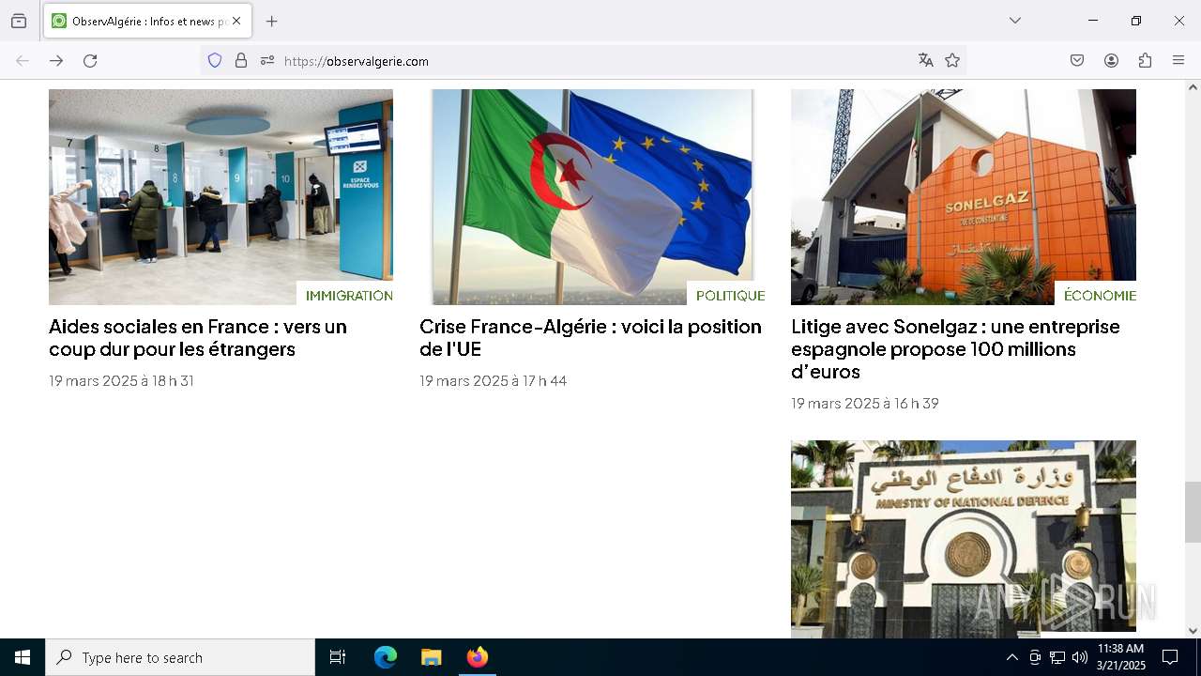Click the taskbar search box
Image resolution: width=1201 pixels, height=676 pixels.
[x=180, y=657]
